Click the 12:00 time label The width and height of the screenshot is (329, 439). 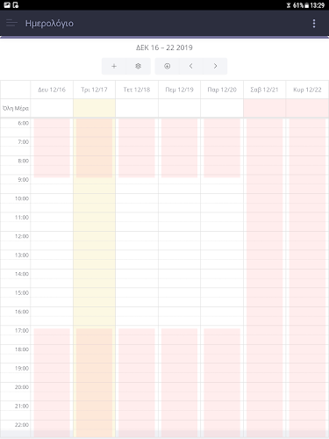(22, 236)
